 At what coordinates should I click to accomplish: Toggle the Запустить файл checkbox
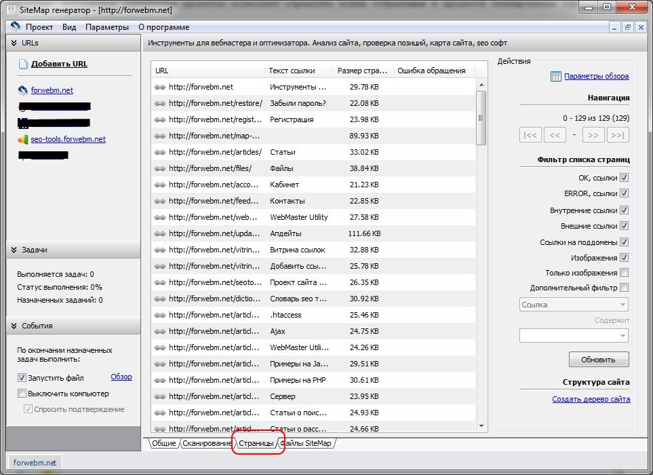[x=22, y=377]
